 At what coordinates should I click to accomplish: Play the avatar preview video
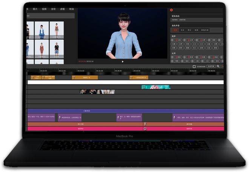pyautogui.click(x=123, y=62)
